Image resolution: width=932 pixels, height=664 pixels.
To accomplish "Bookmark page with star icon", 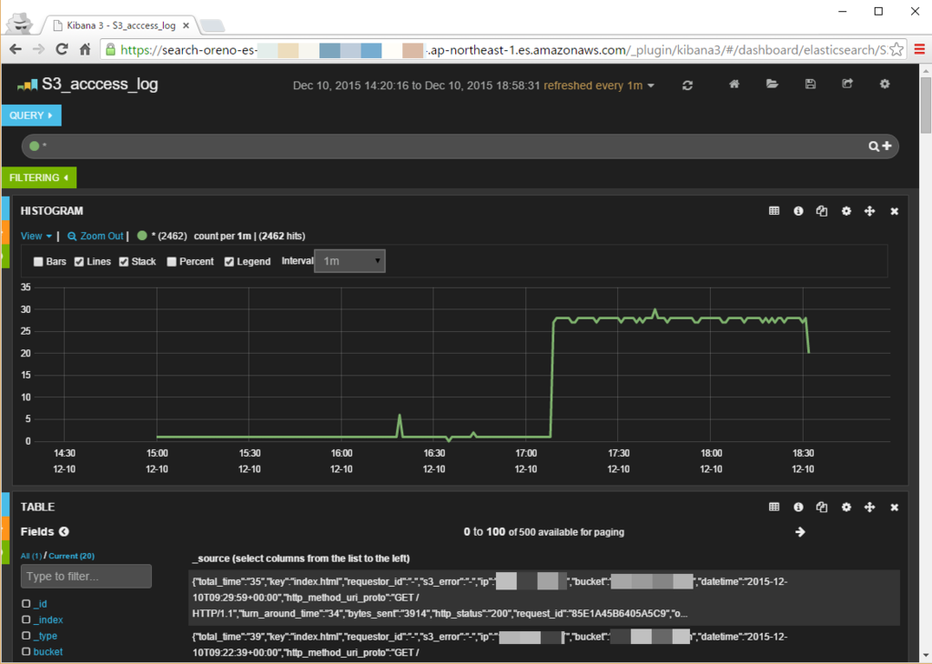I will click(x=897, y=49).
